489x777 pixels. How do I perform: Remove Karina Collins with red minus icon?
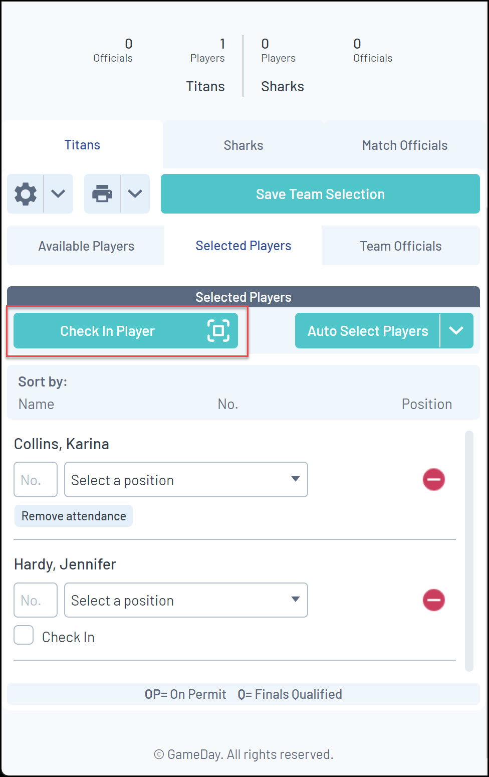coord(433,480)
